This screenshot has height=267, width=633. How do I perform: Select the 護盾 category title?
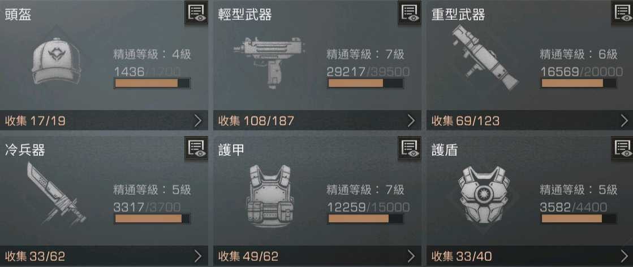tap(445, 150)
